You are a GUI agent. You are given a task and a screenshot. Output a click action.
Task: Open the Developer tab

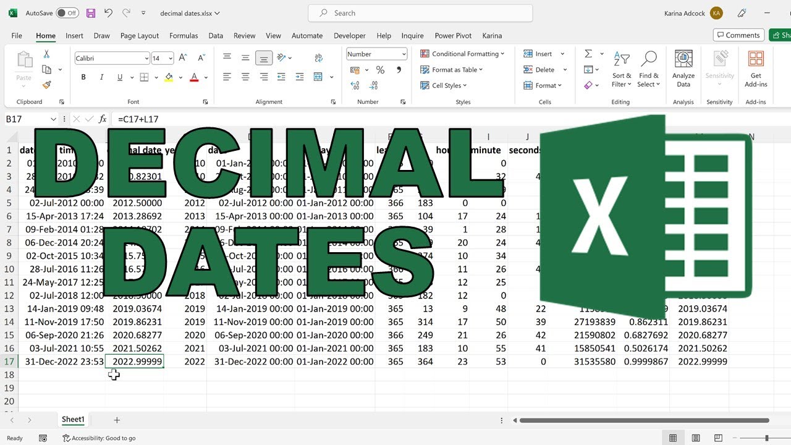[x=350, y=36]
